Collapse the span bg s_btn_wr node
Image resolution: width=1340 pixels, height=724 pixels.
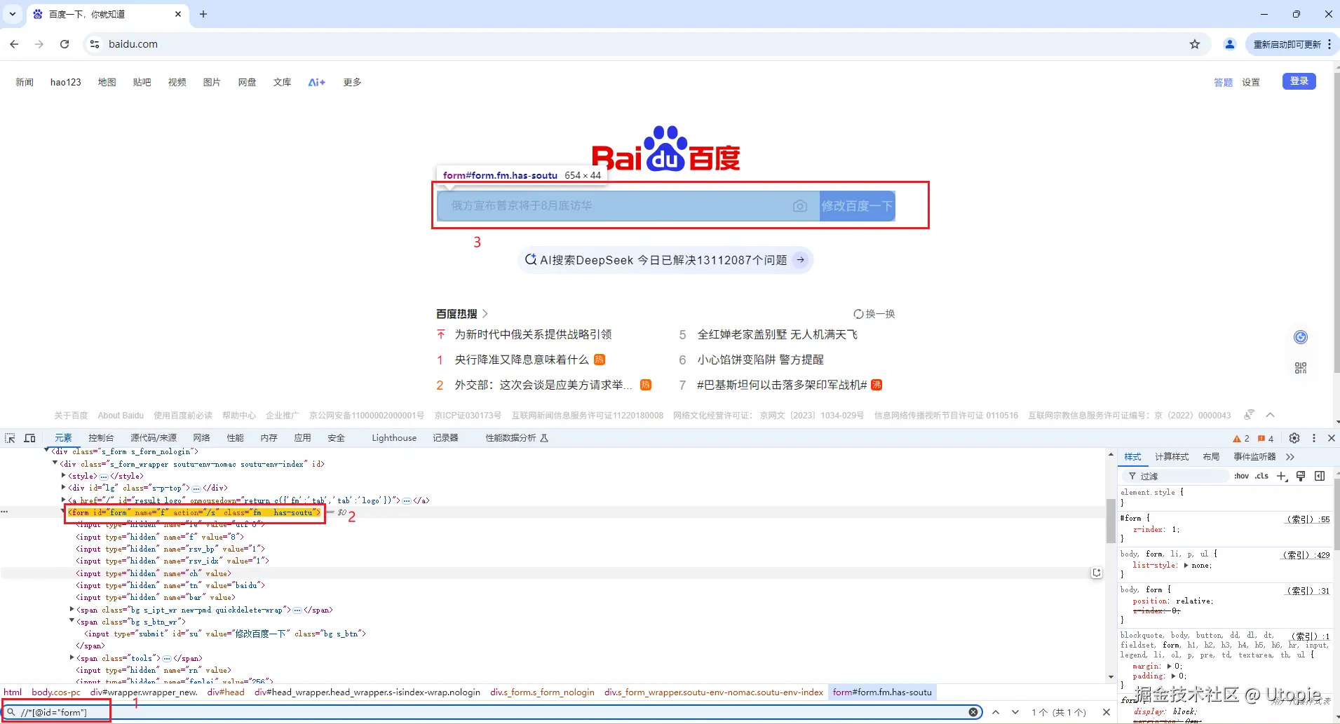(72, 622)
